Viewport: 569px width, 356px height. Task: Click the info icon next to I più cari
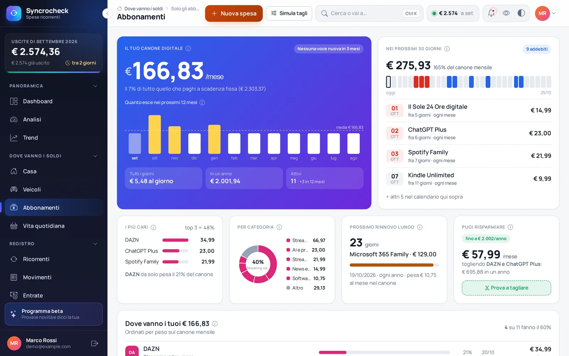153,227
